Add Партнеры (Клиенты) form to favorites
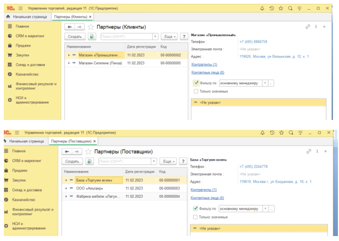Screen dimensions: 339x241 coord(91,27)
